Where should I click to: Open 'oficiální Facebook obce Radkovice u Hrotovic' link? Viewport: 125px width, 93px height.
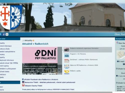(41, 80)
